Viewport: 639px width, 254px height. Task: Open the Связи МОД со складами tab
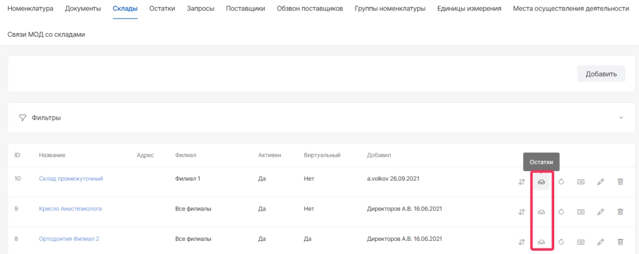[46, 35]
